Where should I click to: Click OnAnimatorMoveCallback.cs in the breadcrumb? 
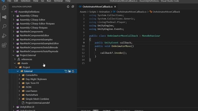pos(131,12)
